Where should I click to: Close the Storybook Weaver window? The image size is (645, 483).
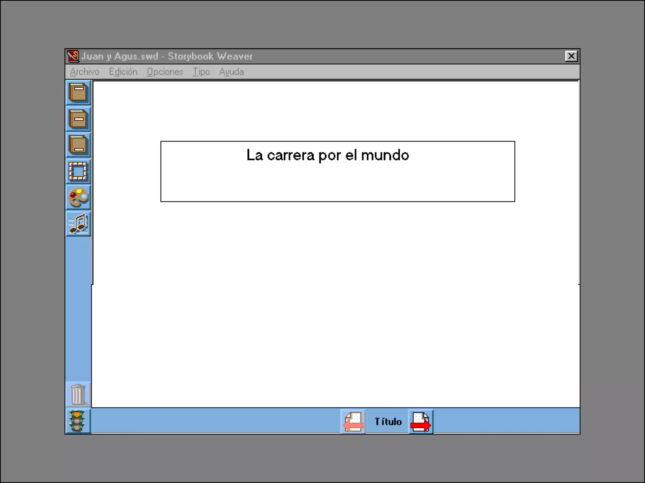click(x=571, y=56)
